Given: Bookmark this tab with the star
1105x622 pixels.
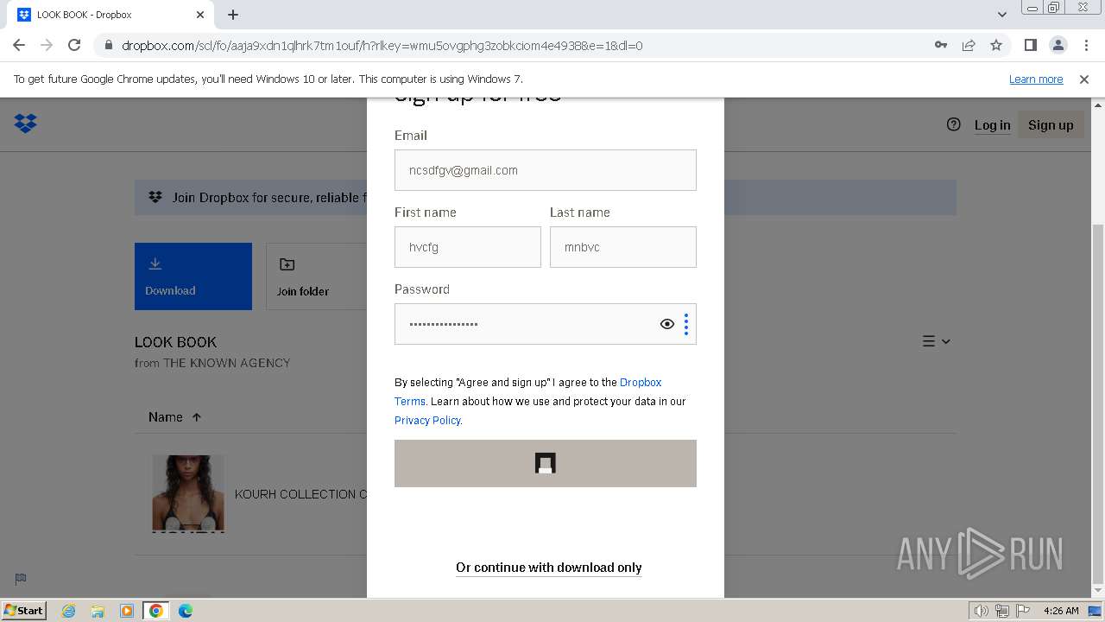Looking at the screenshot, I should [x=996, y=45].
